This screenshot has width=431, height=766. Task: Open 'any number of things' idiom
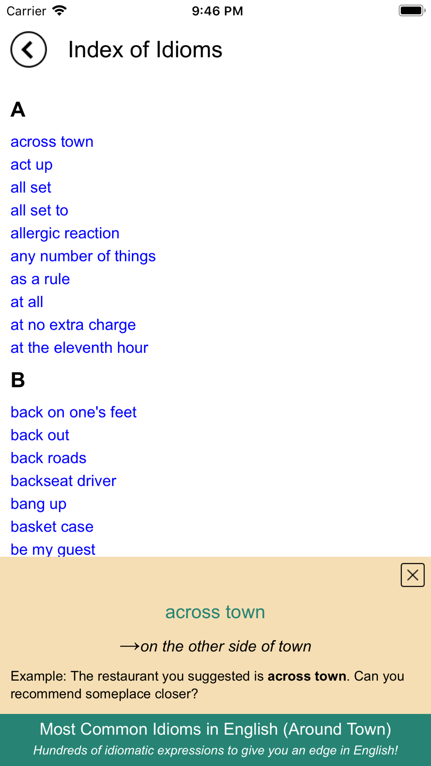[83, 256]
